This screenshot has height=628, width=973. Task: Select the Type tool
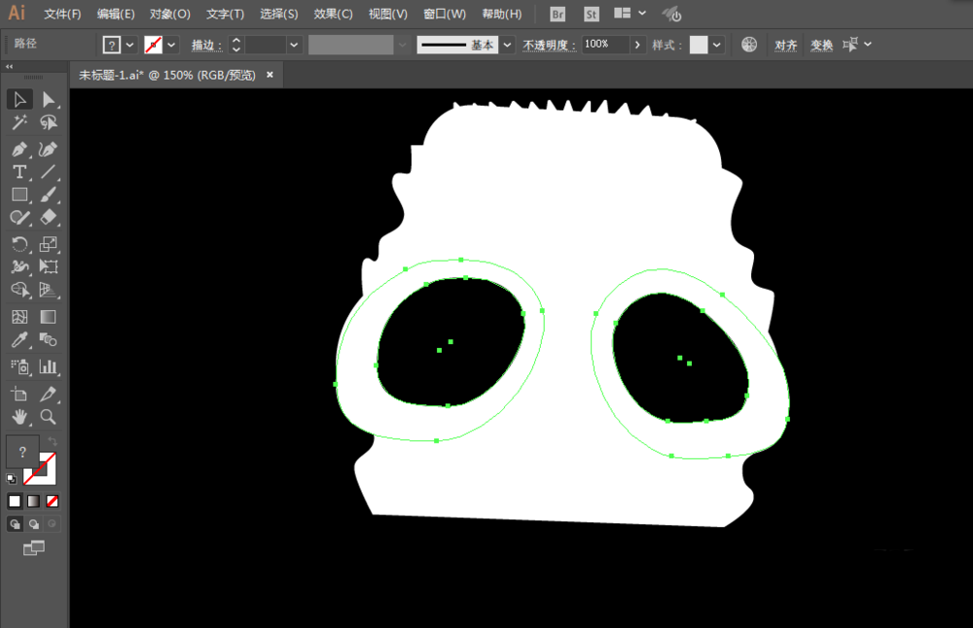pos(19,172)
